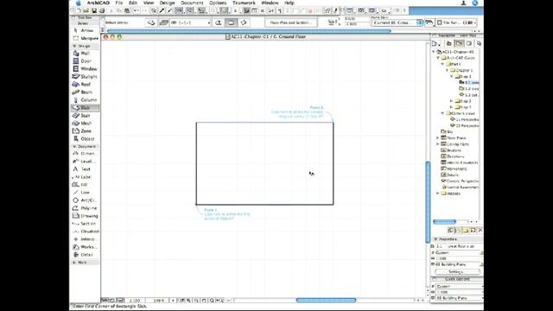Select the Mesh tool
553x311 pixels.
click(85, 123)
